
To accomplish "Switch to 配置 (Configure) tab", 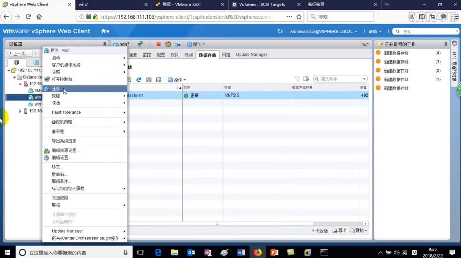I will 161,55.
